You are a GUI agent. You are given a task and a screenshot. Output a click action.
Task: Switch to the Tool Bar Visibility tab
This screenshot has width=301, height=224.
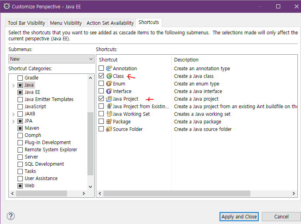(x=26, y=23)
